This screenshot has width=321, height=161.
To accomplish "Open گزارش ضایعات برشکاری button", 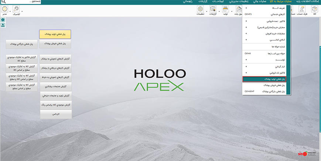I will click(x=56, y=87).
